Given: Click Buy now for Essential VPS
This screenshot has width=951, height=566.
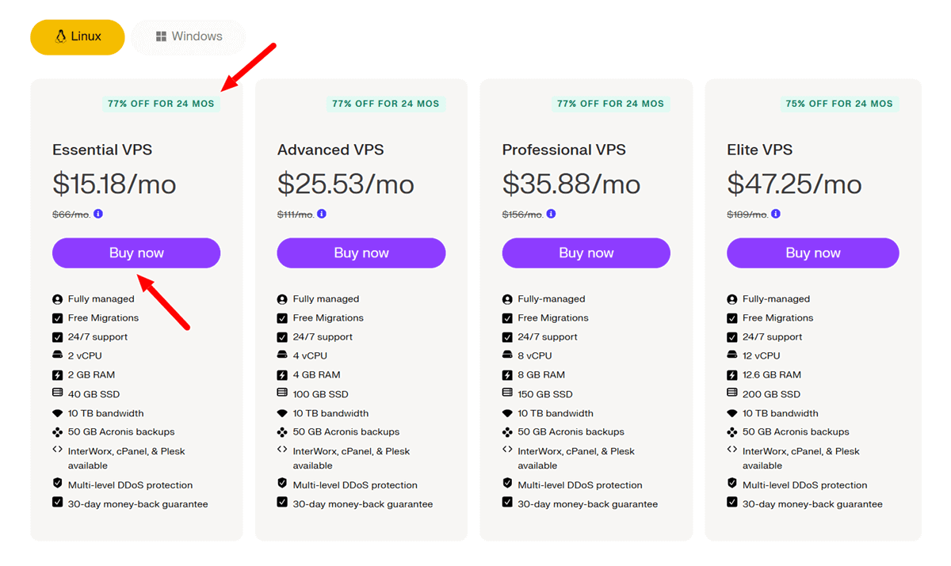Looking at the screenshot, I should (136, 253).
